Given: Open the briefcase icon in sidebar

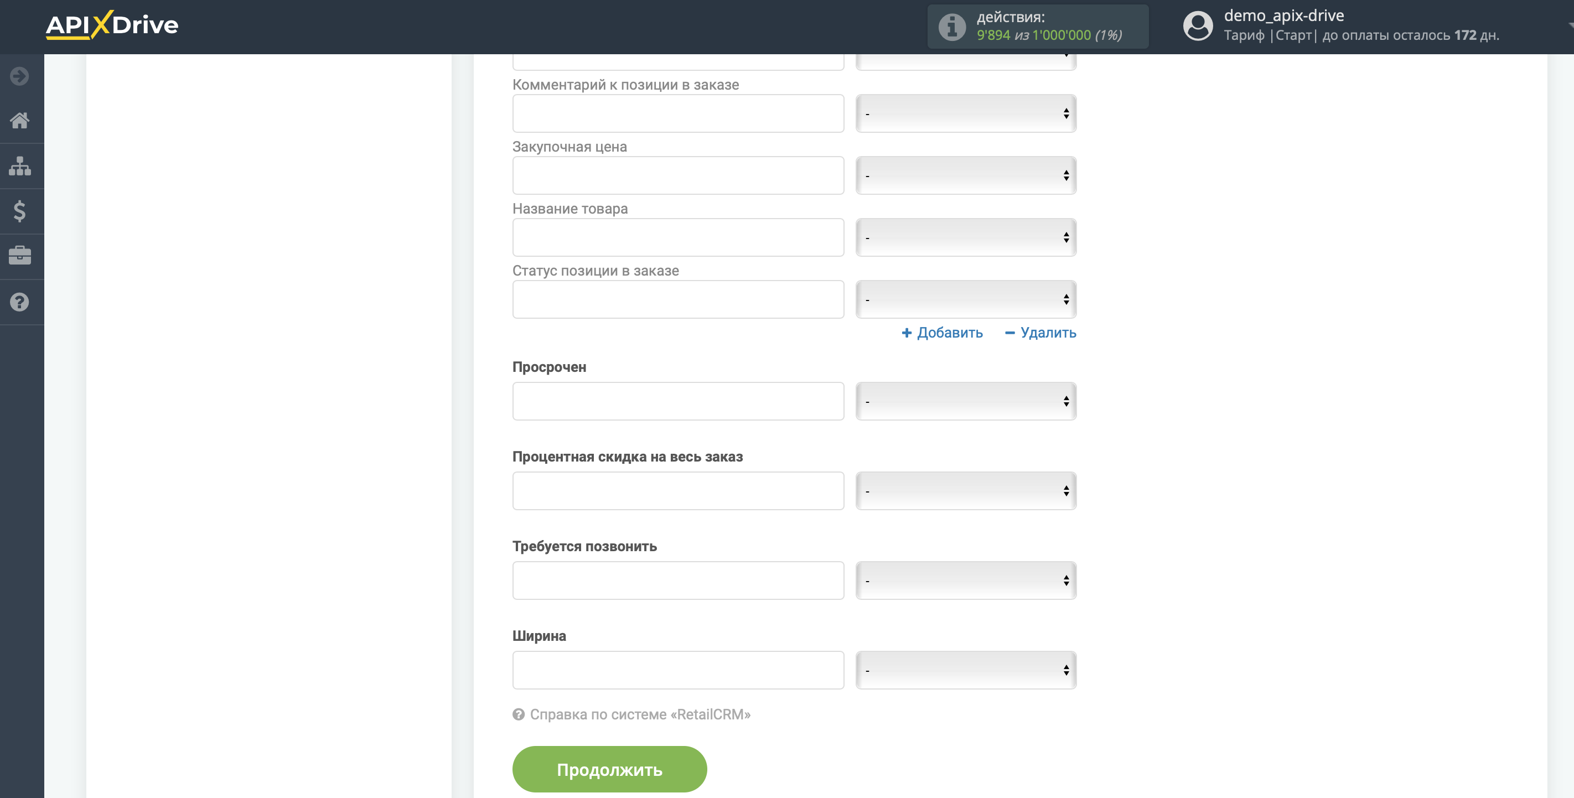Looking at the screenshot, I should [19, 256].
